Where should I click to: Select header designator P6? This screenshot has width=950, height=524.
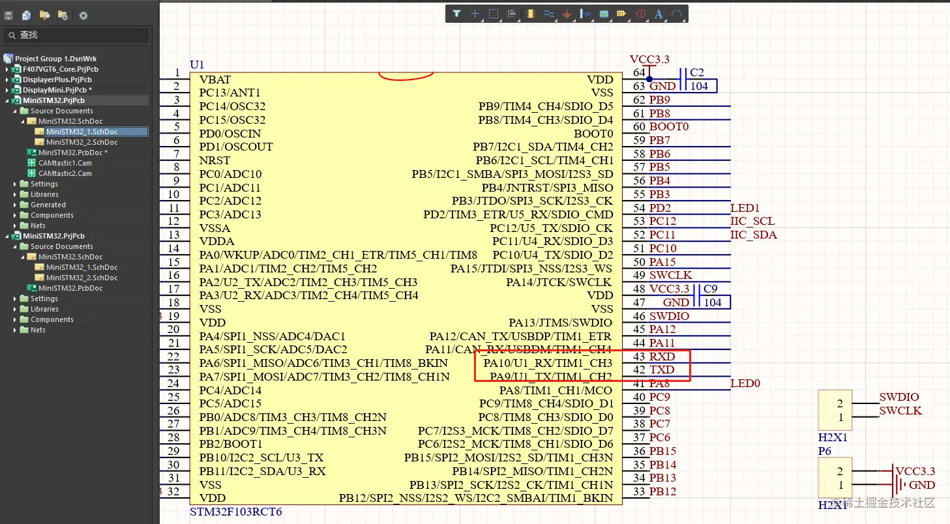(x=825, y=451)
